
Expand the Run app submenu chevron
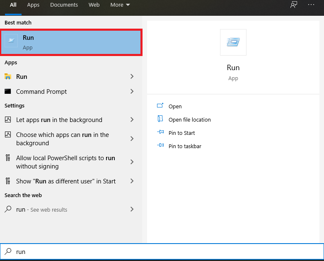[x=132, y=77]
